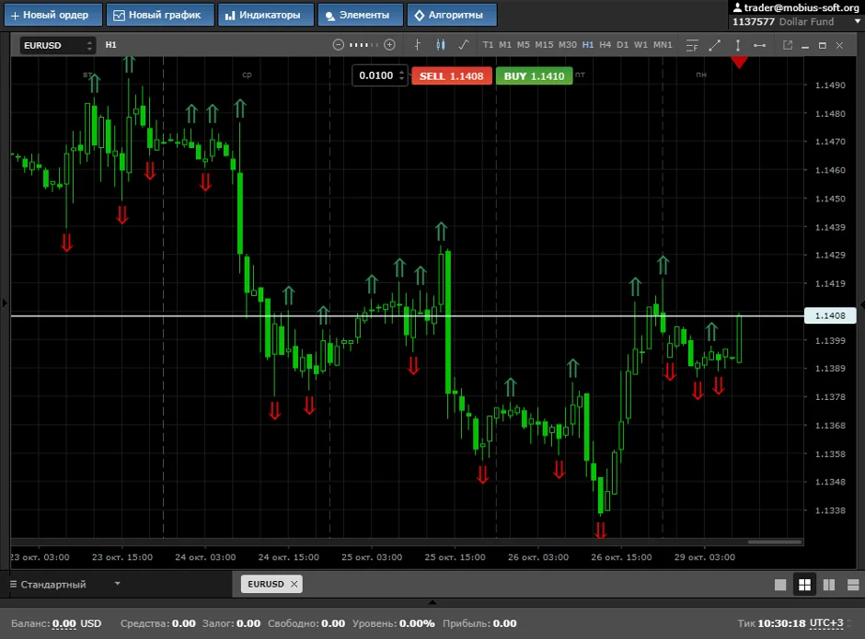Image resolution: width=865 pixels, height=639 pixels.
Task: Select the MN1 timeframe
Action: 663,45
